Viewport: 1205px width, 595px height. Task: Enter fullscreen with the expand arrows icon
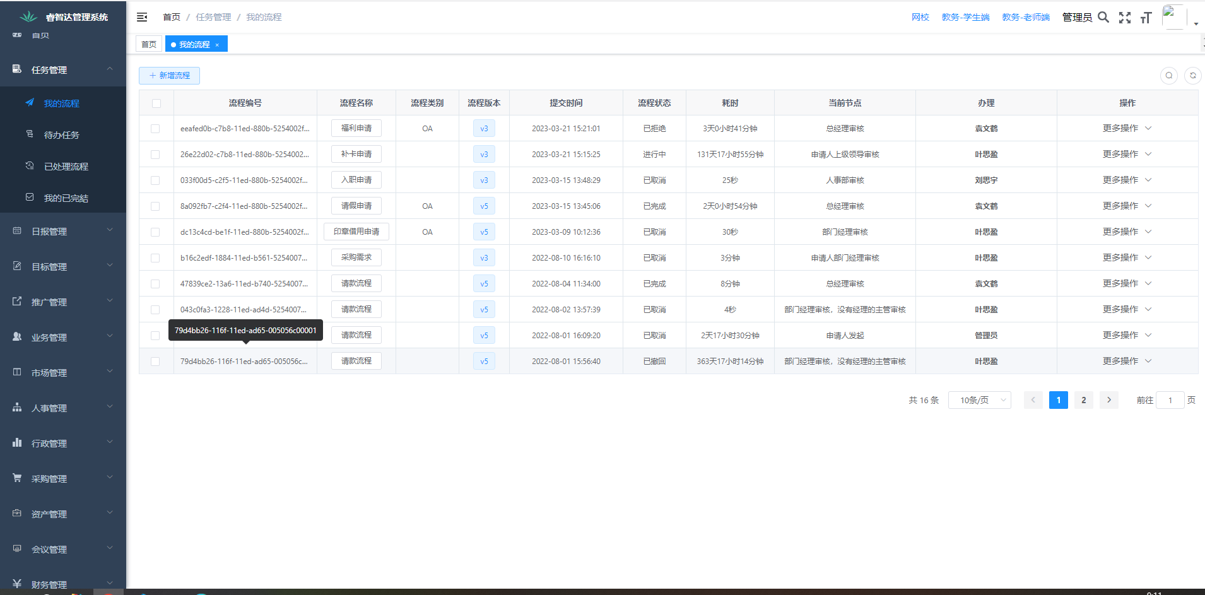coord(1125,18)
